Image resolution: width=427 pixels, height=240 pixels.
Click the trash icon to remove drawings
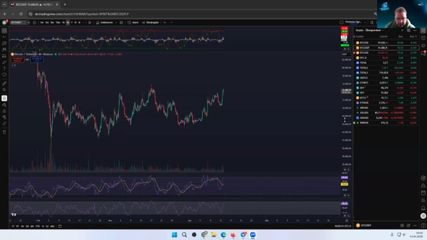[x=5, y=132]
